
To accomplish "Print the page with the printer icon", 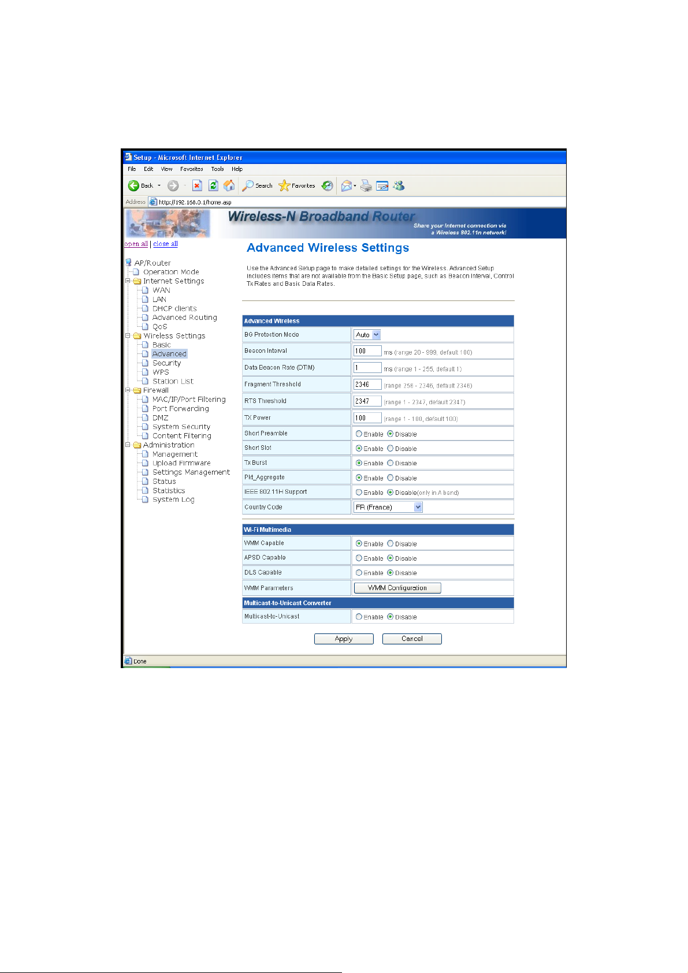I will (x=366, y=185).
